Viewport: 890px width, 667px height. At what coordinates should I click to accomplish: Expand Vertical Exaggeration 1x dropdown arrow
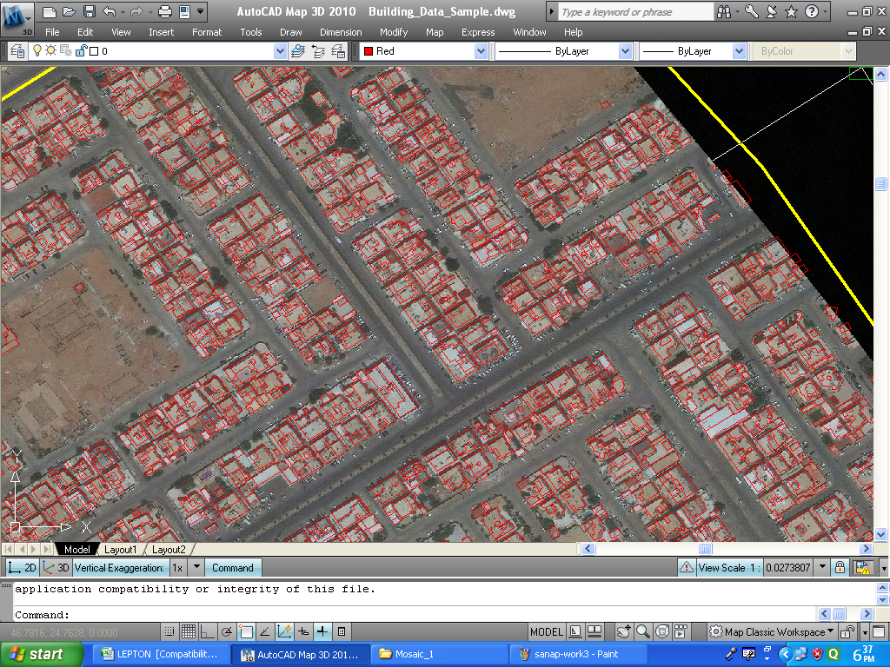click(x=196, y=567)
